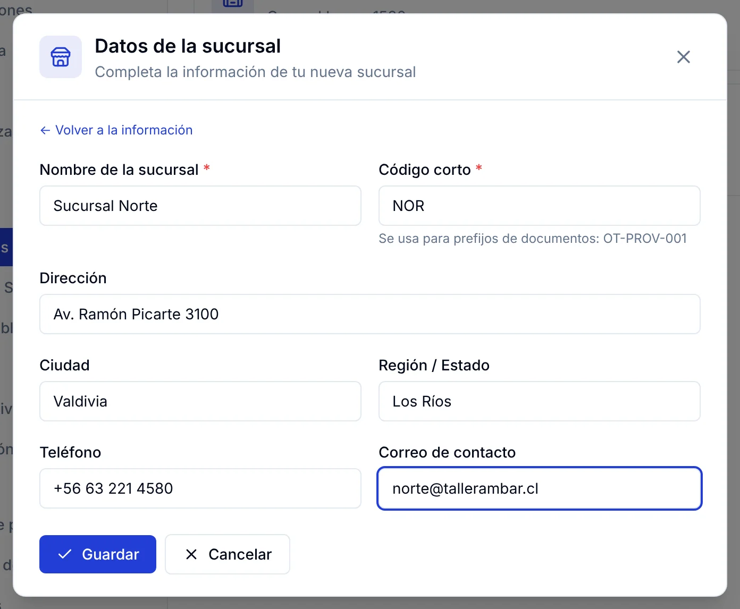
Task: Click the store icon in the dialog header
Action: (61, 57)
